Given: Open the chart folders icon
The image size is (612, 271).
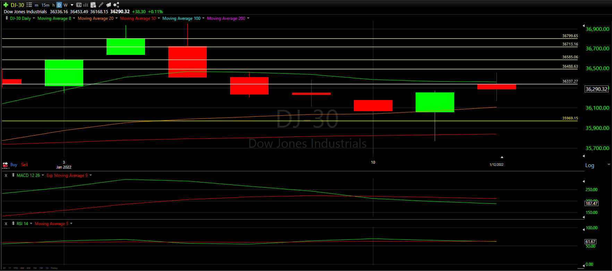Looking at the screenshot, I should (x=109, y=5).
